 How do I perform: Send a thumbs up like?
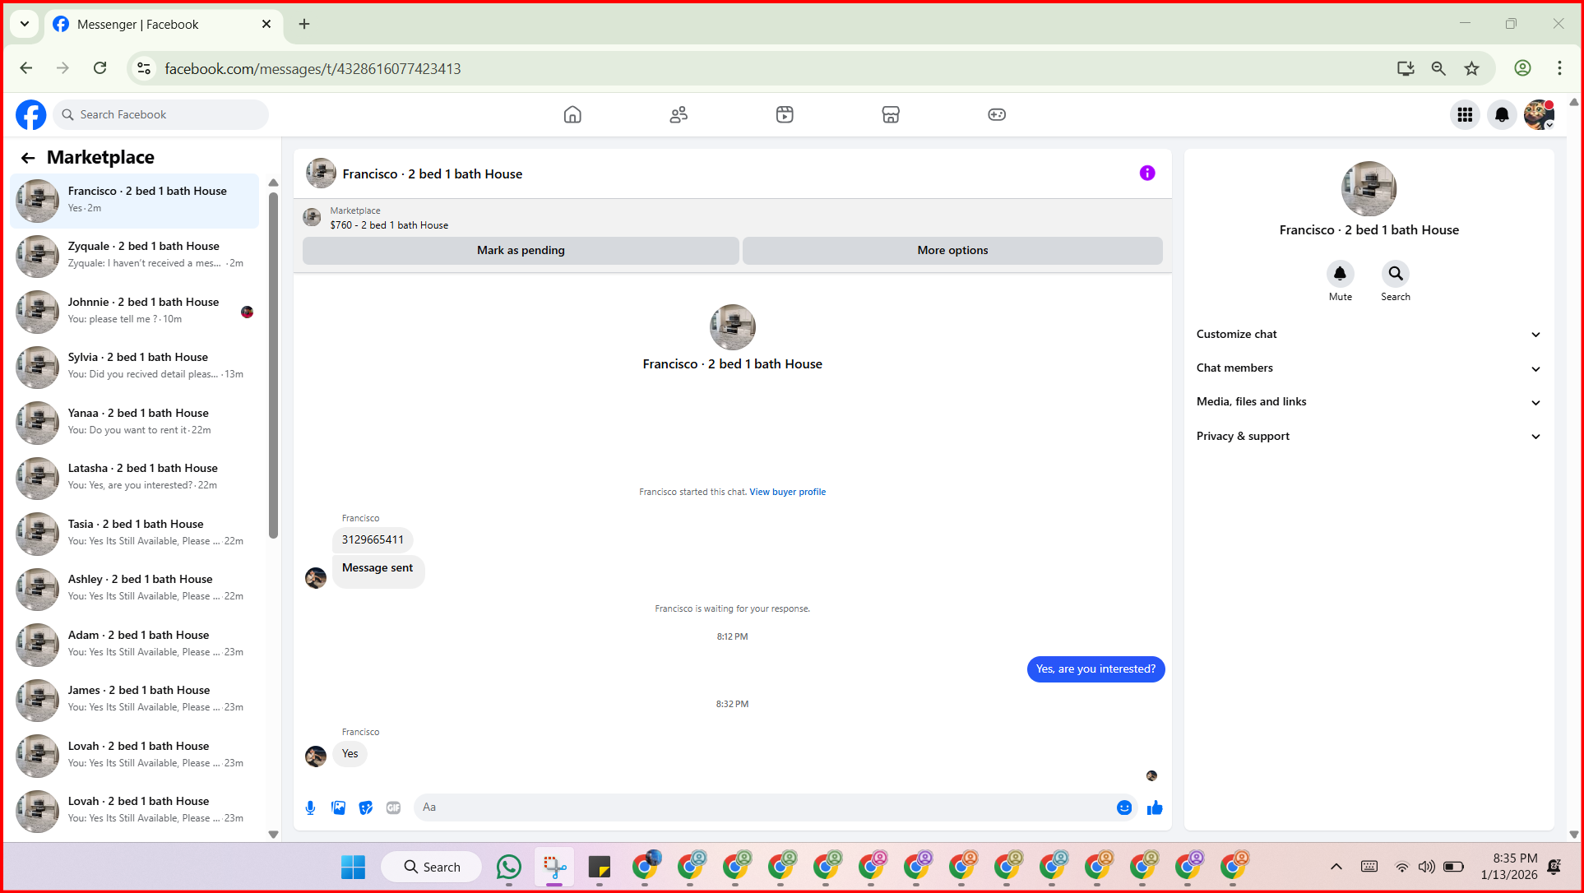(1155, 807)
